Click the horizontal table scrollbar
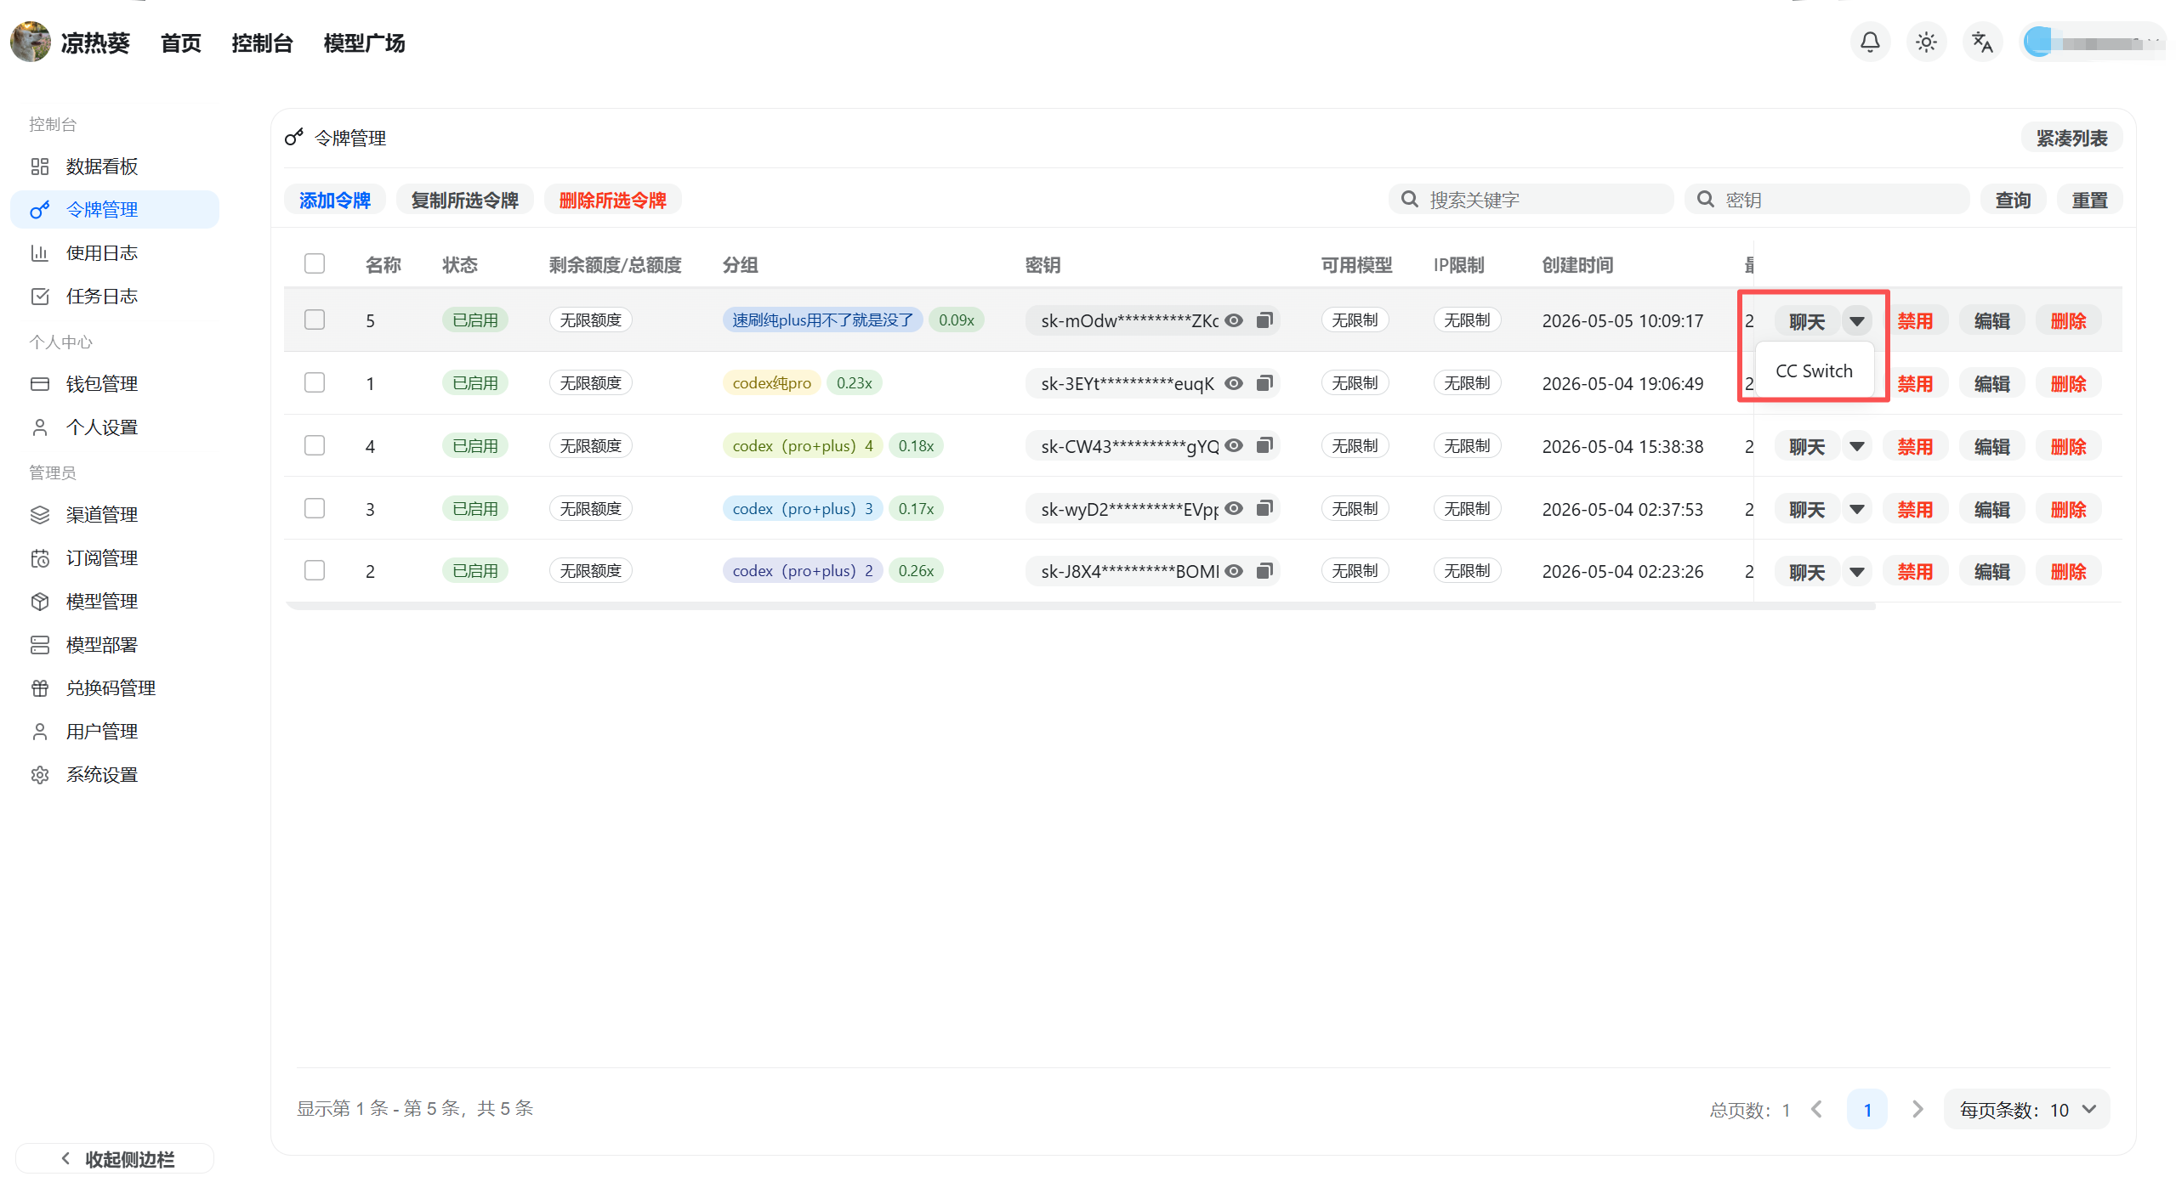Screen dimensions: 2176x1188 click(1081, 607)
